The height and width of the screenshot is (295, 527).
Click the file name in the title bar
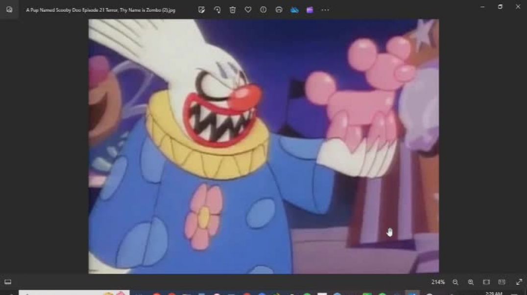(x=100, y=10)
